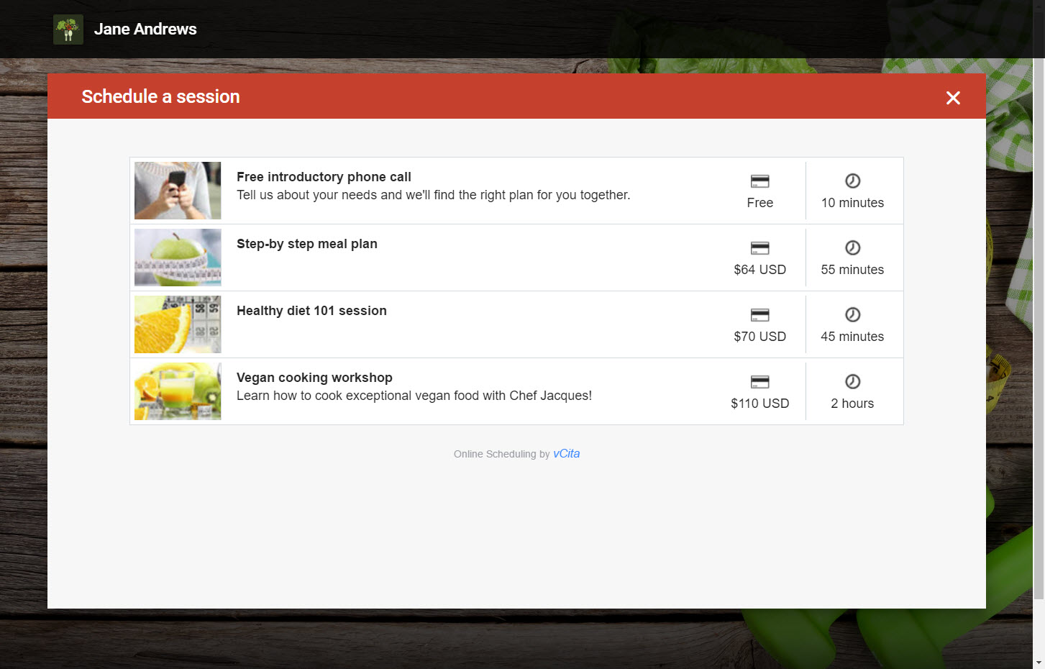The height and width of the screenshot is (669, 1045).
Task: Click the clock icon above 10 minutes
Action: click(x=852, y=181)
